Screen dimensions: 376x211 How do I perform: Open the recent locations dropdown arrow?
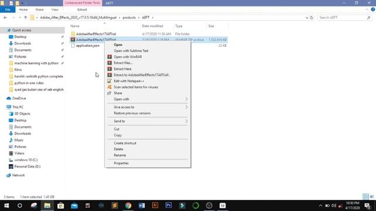click(20, 18)
